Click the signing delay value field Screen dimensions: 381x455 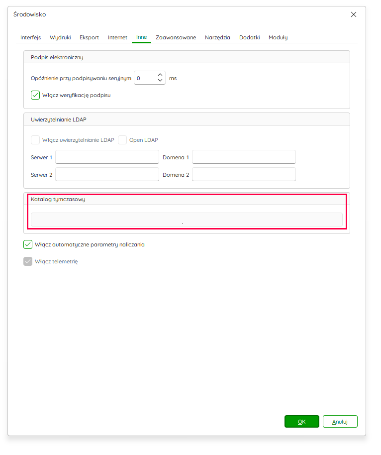coord(146,79)
